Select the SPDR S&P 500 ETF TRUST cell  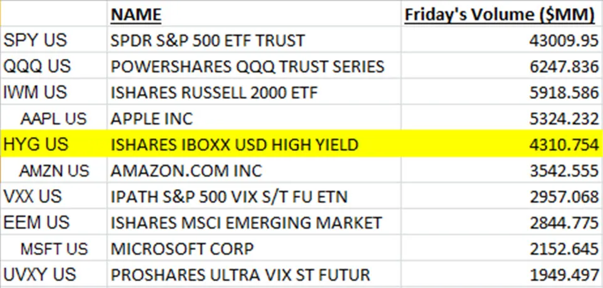(x=208, y=41)
